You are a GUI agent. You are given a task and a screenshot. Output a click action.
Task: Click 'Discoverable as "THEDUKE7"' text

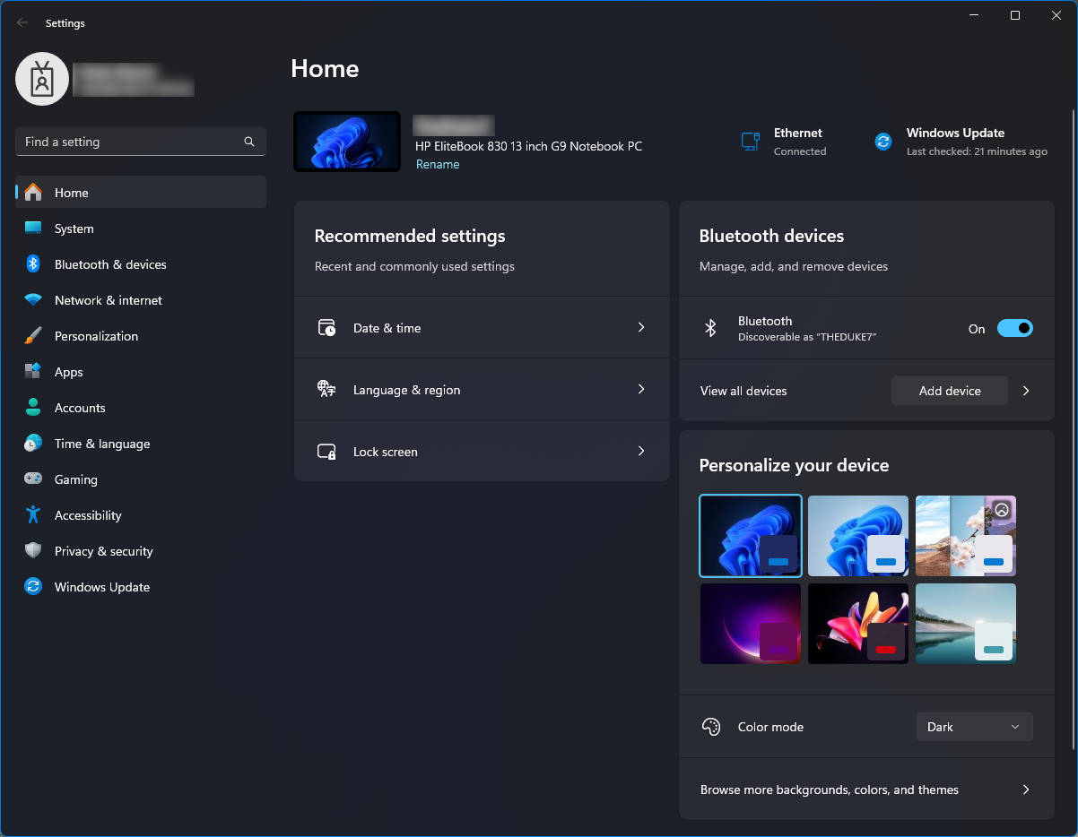pyautogui.click(x=807, y=337)
